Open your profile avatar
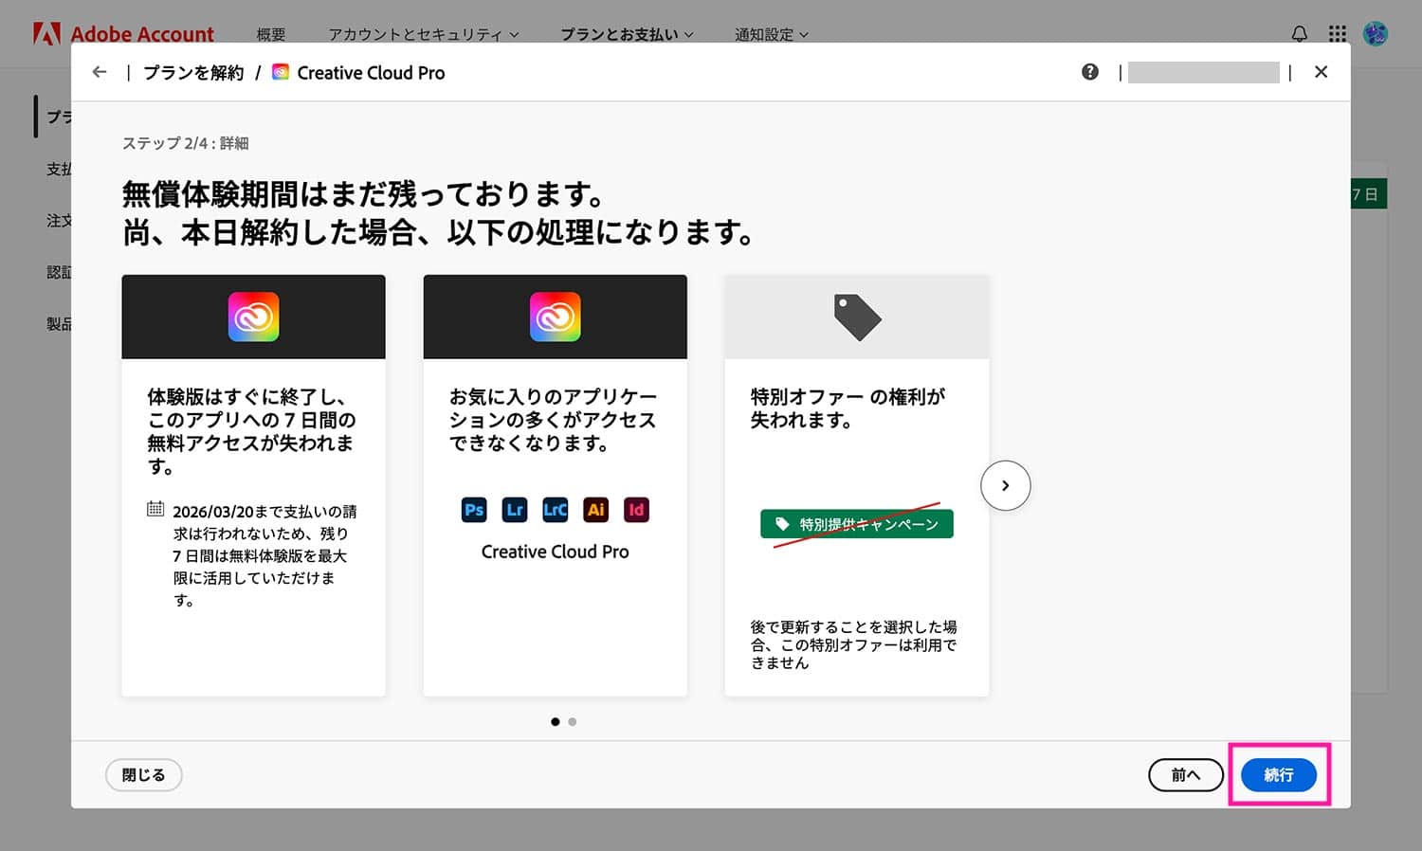Screen dimensions: 1422x851 pyautogui.click(x=1375, y=33)
